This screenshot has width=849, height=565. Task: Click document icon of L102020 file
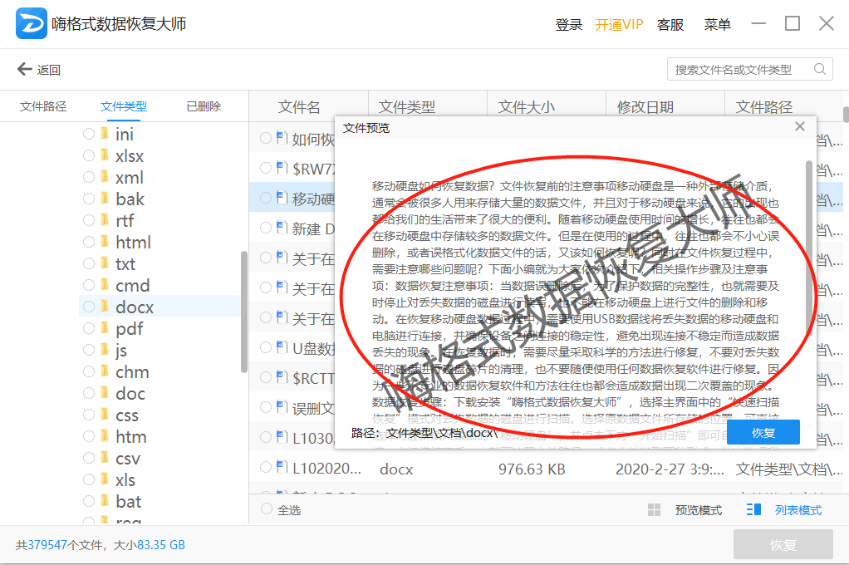coord(282,466)
